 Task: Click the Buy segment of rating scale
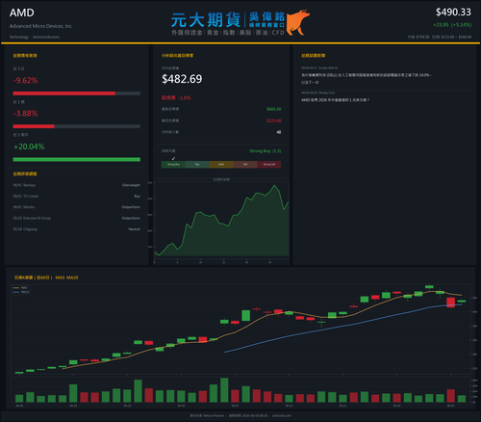coord(197,165)
